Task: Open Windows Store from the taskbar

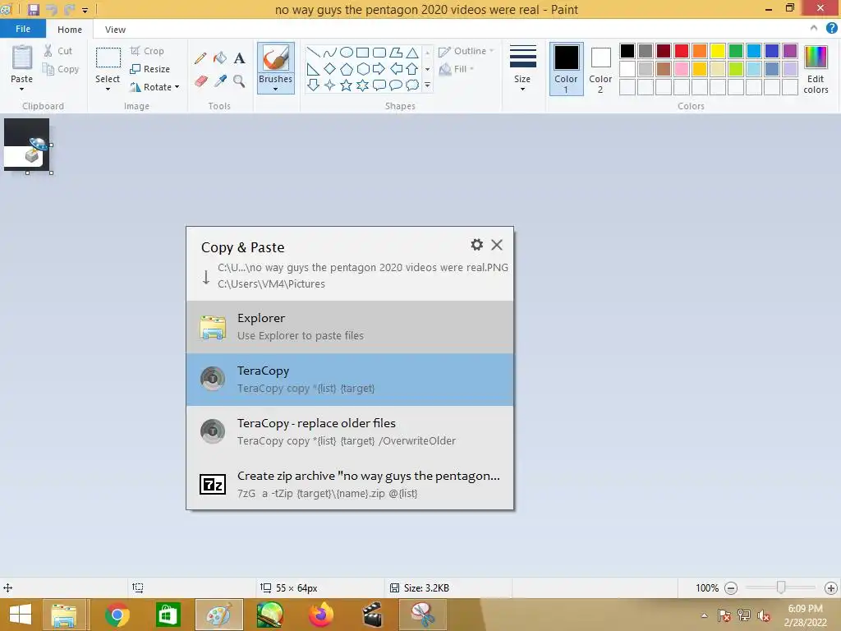Action: click(168, 615)
